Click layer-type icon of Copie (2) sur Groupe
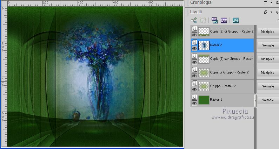The height and width of the screenshot is (149, 279). coord(194,56)
